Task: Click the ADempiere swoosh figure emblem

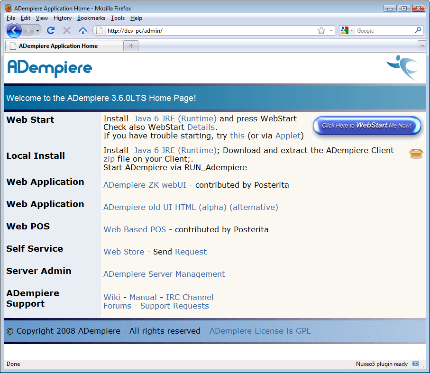Action: [404, 68]
